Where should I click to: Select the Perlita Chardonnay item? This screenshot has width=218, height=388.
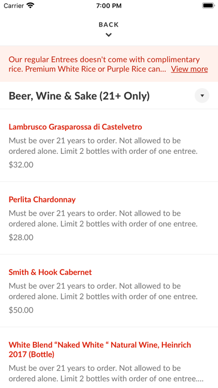[109, 218]
